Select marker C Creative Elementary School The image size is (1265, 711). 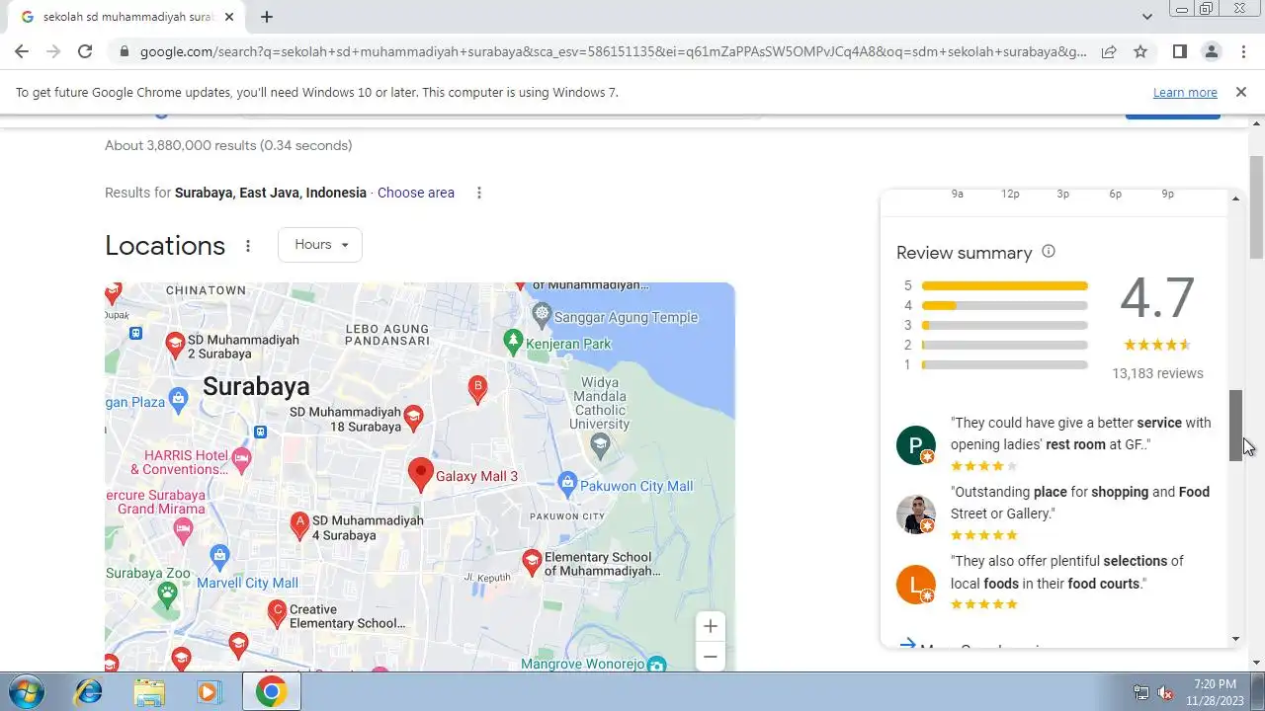pyautogui.click(x=278, y=614)
